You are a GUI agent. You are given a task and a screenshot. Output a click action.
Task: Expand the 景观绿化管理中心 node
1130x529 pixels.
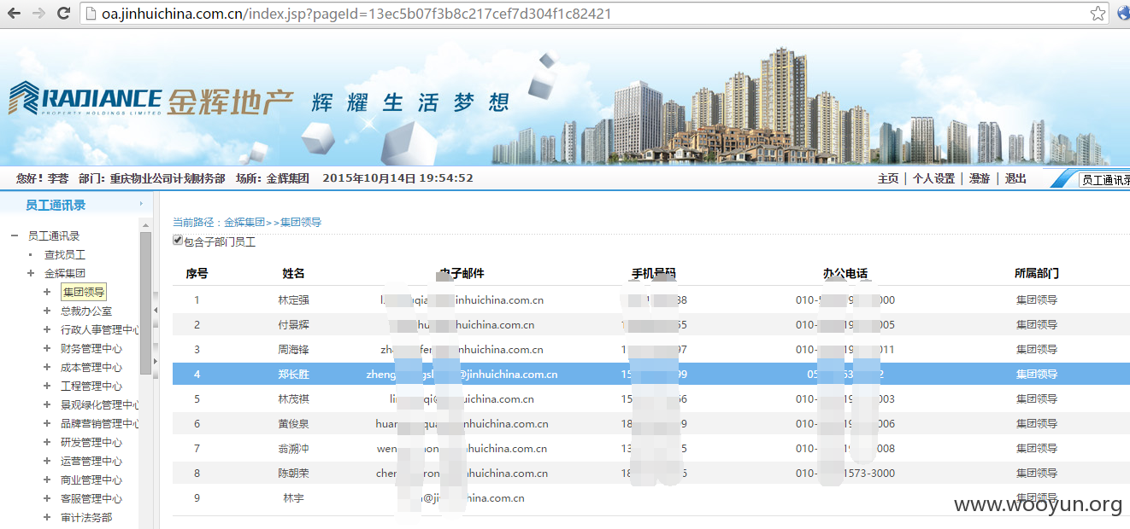pos(47,404)
